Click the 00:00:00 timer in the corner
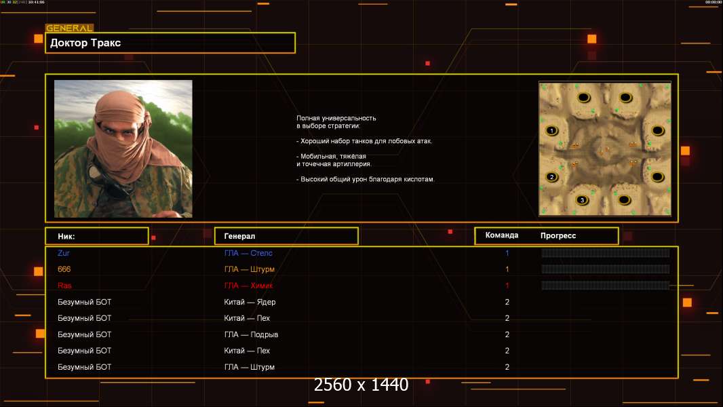 [x=713, y=3]
